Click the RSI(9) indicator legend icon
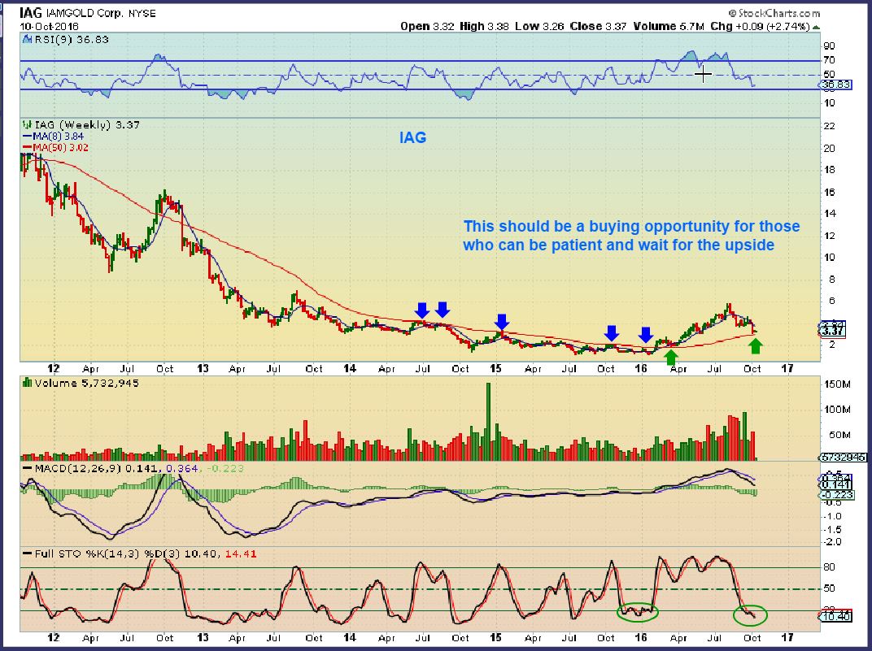The width and height of the screenshot is (872, 651). coord(28,40)
